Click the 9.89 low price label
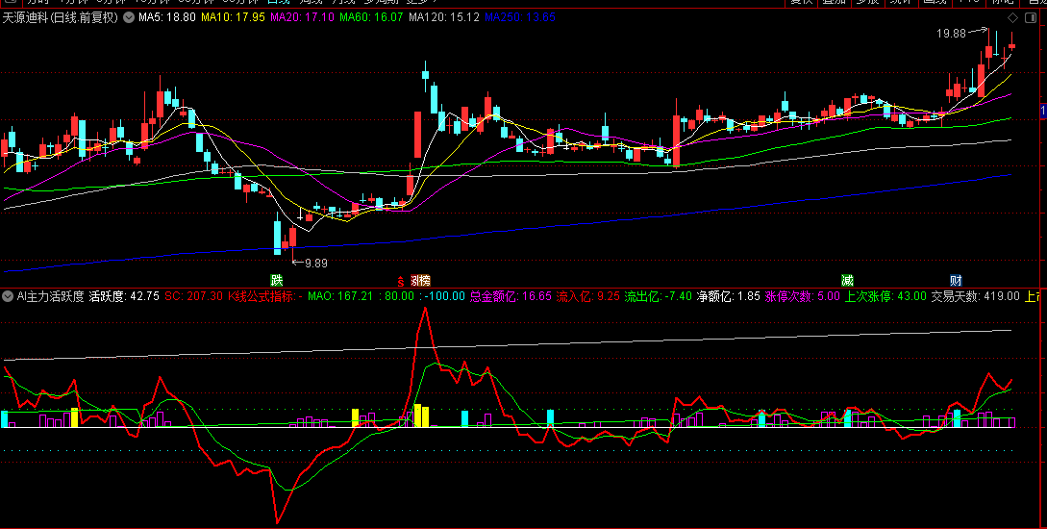 coord(316,264)
